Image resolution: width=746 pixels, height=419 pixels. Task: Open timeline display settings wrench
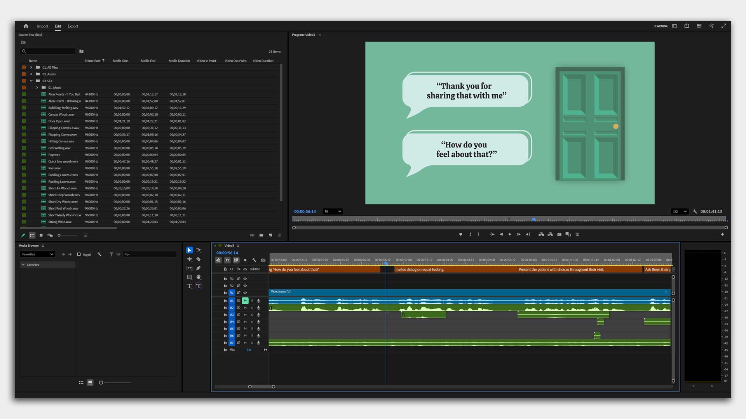point(254,260)
